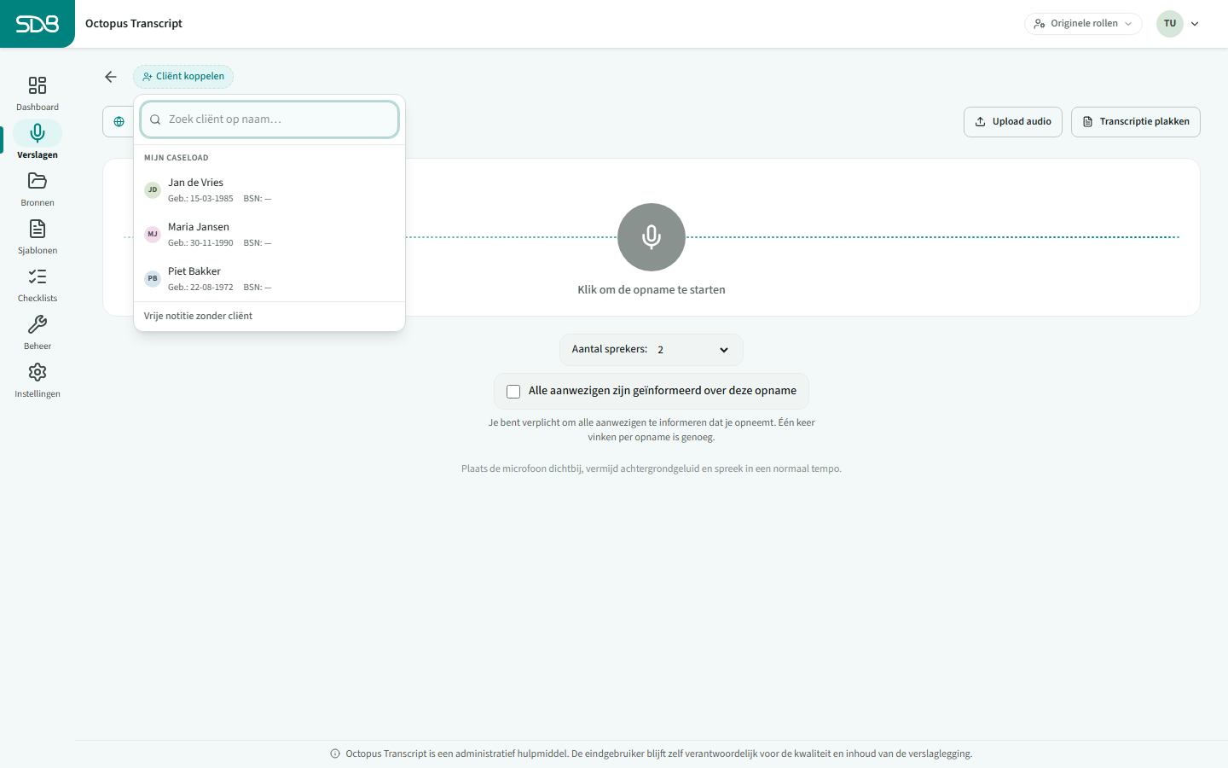This screenshot has width=1228, height=768.
Task: Expand the user menu chevron
Action: (1195, 24)
